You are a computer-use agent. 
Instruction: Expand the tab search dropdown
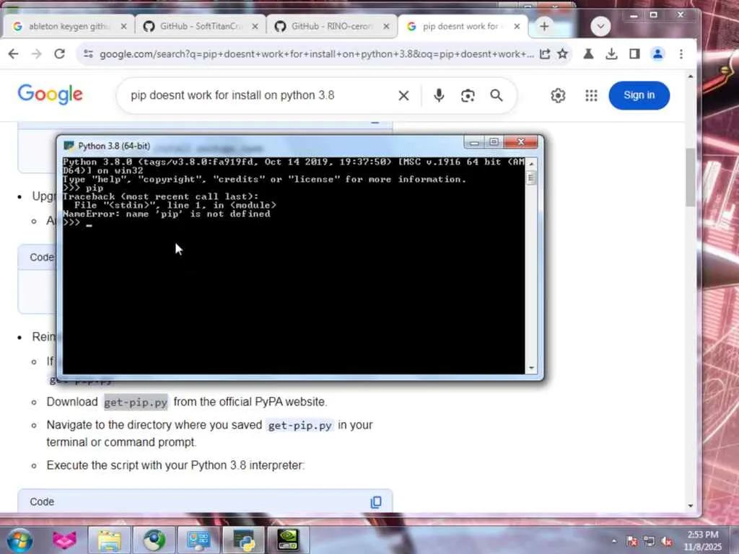click(600, 27)
